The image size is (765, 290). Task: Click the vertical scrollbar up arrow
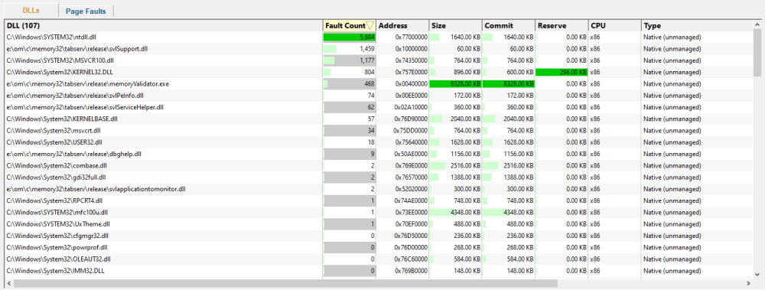point(757,25)
